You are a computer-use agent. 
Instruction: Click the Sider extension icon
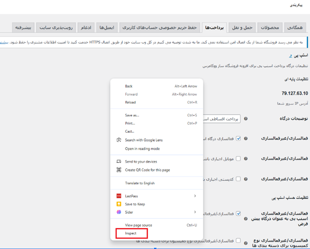[x=119, y=212]
